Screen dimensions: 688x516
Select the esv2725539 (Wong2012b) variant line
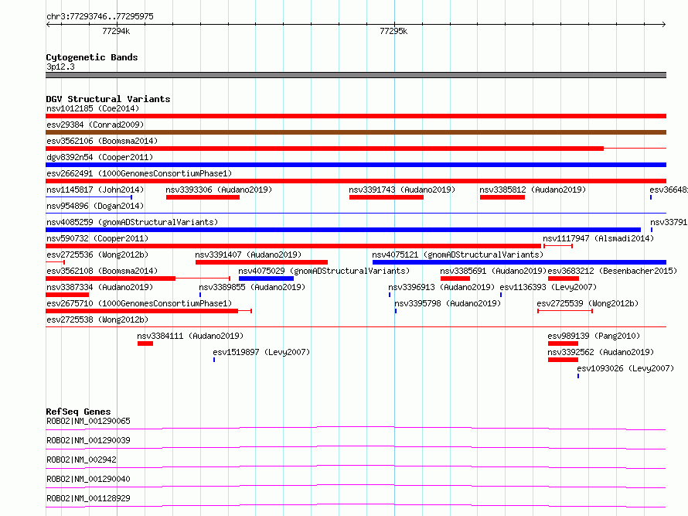pyautogui.click(x=565, y=311)
